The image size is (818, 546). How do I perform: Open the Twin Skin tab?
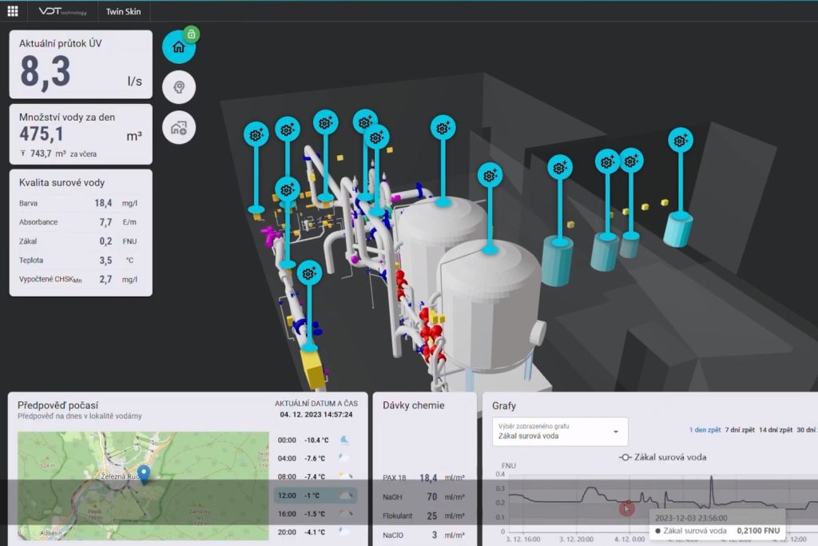(x=123, y=11)
